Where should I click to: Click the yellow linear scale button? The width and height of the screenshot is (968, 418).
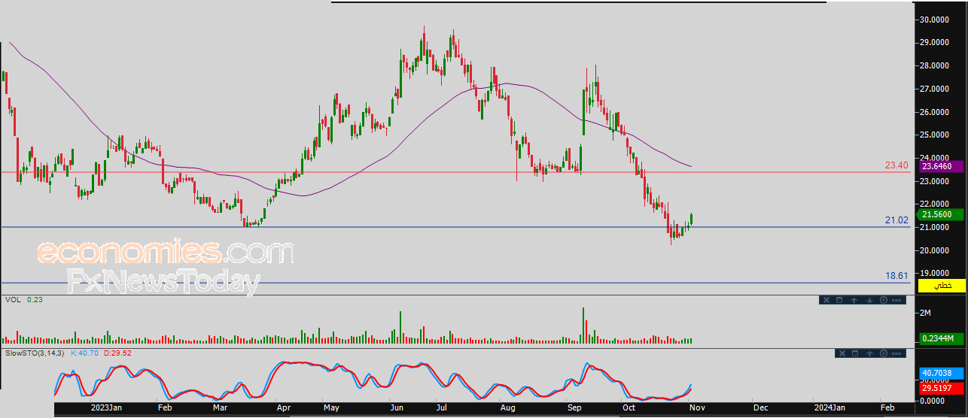click(x=941, y=286)
